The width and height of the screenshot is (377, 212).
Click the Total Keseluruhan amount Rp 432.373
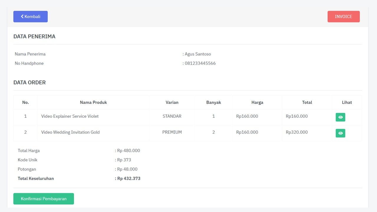[x=129, y=178]
